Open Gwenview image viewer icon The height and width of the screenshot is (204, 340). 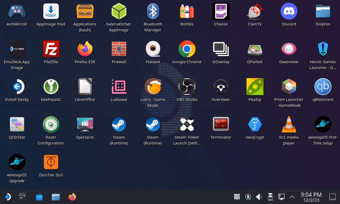coord(289,49)
